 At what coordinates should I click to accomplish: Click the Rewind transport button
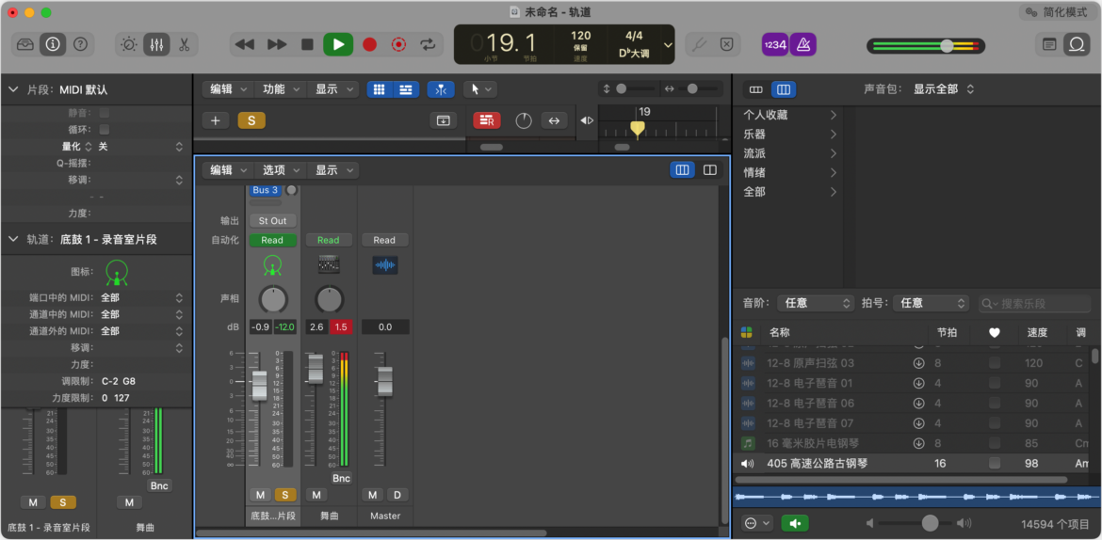(x=245, y=44)
